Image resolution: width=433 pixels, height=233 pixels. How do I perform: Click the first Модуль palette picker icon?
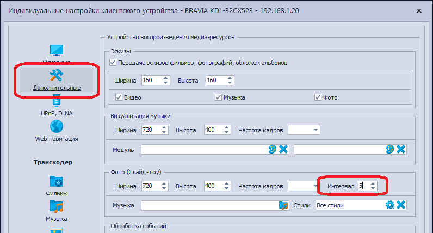[x=273, y=149]
